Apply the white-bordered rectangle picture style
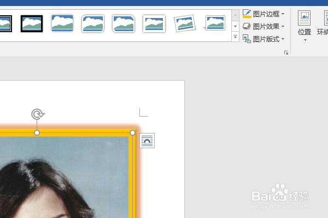This screenshot has width=328, height=218. [154, 23]
